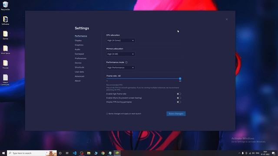This screenshot has height=156, width=278.
Task: Select the Movies desktop folder
Action: (x=5, y=65)
